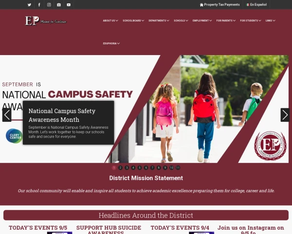Expand the School Board menu
This screenshot has height=234, width=292.
pos(133,20)
